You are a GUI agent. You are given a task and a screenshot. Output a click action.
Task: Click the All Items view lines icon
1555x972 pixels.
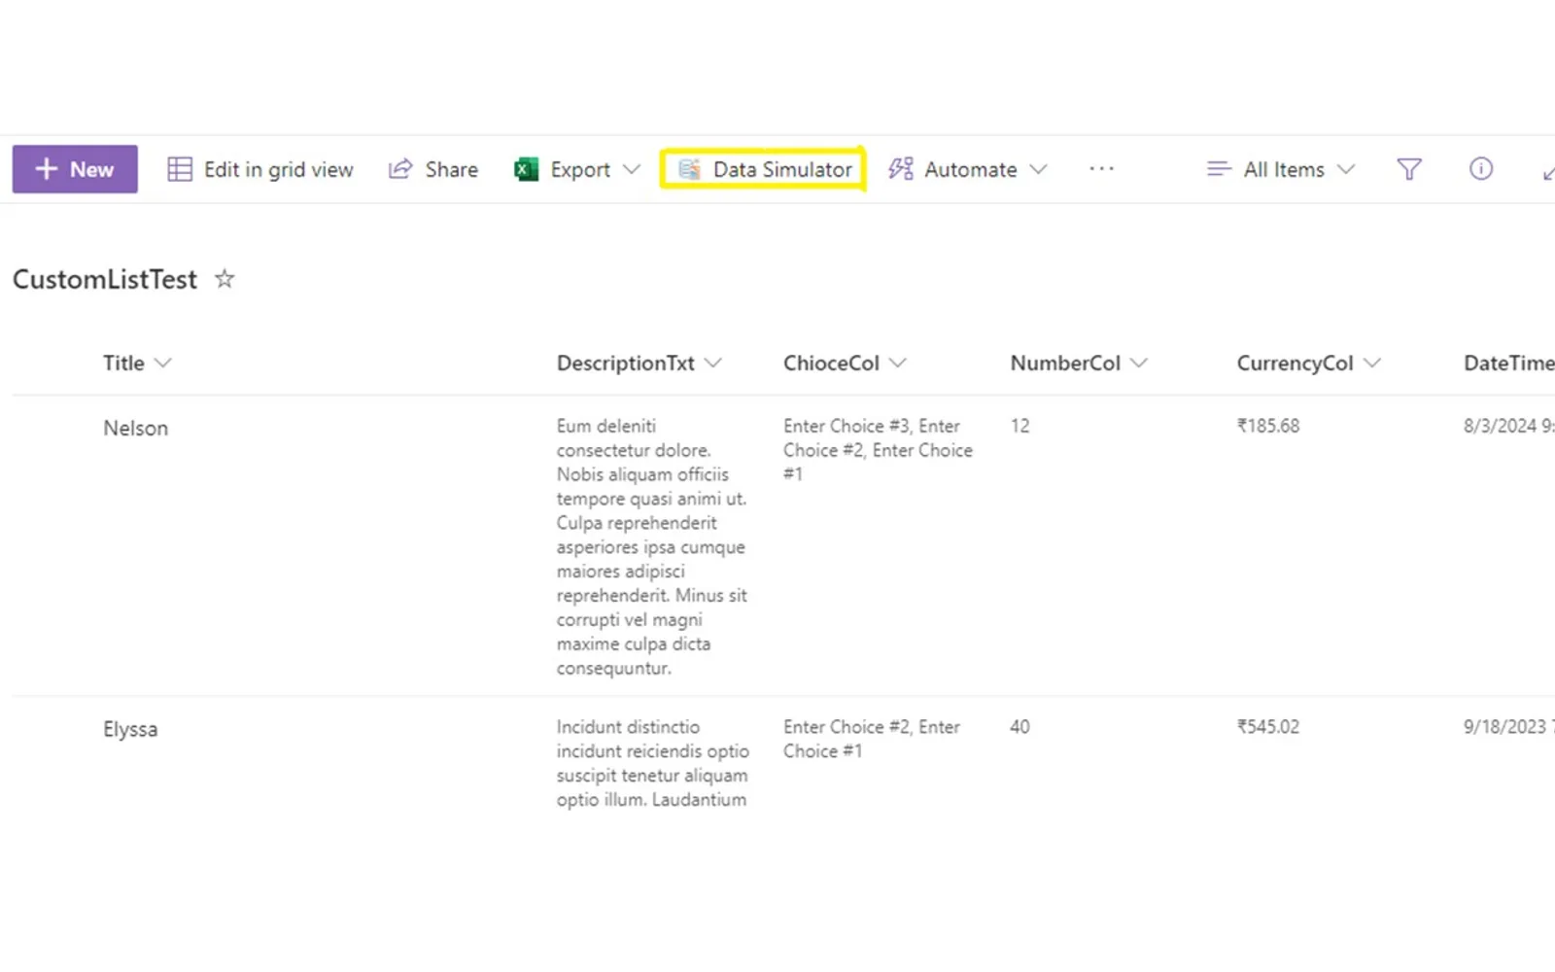[x=1219, y=169]
